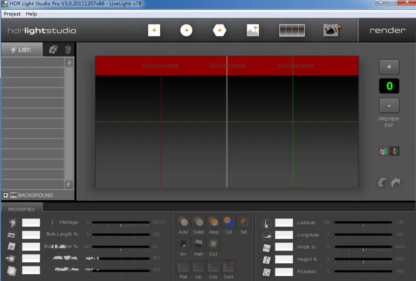Undo the last action
416x281 pixels.
click(382, 183)
